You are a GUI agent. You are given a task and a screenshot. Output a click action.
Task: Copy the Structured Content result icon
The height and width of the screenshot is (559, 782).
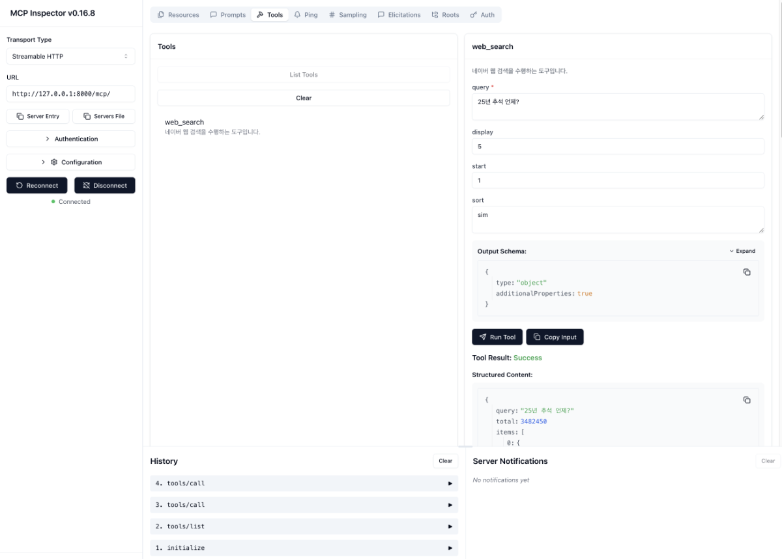[747, 400]
